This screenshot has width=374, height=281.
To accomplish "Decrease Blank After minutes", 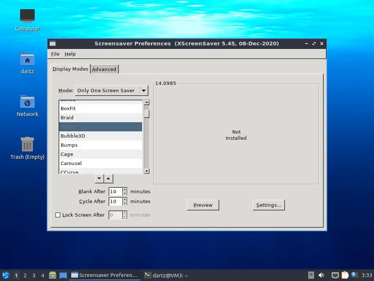I will click(125, 194).
